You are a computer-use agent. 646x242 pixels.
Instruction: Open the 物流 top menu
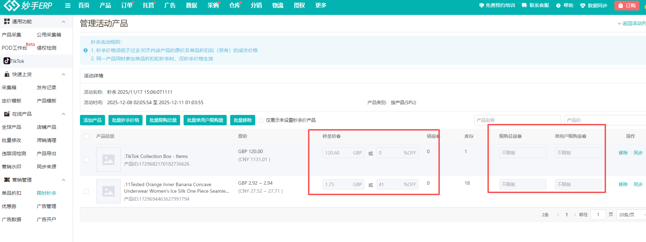(x=277, y=6)
